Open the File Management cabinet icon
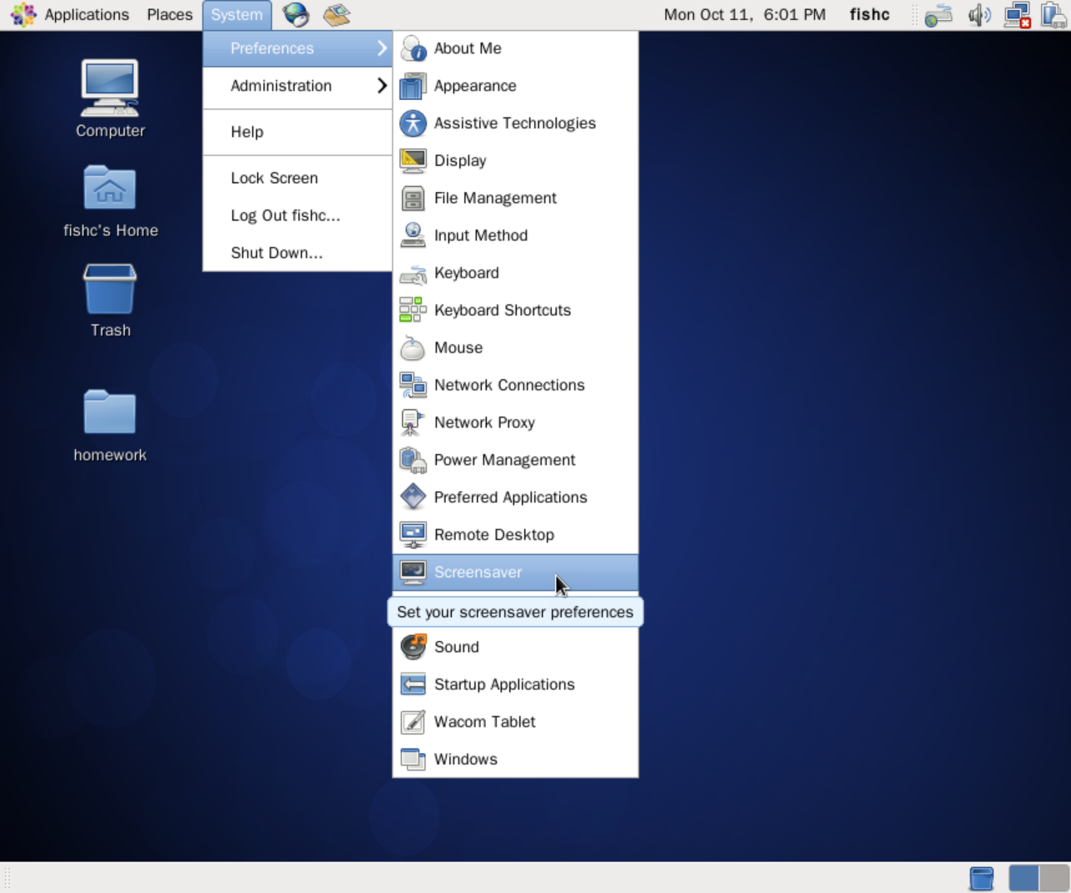The height and width of the screenshot is (893, 1071). point(413,198)
